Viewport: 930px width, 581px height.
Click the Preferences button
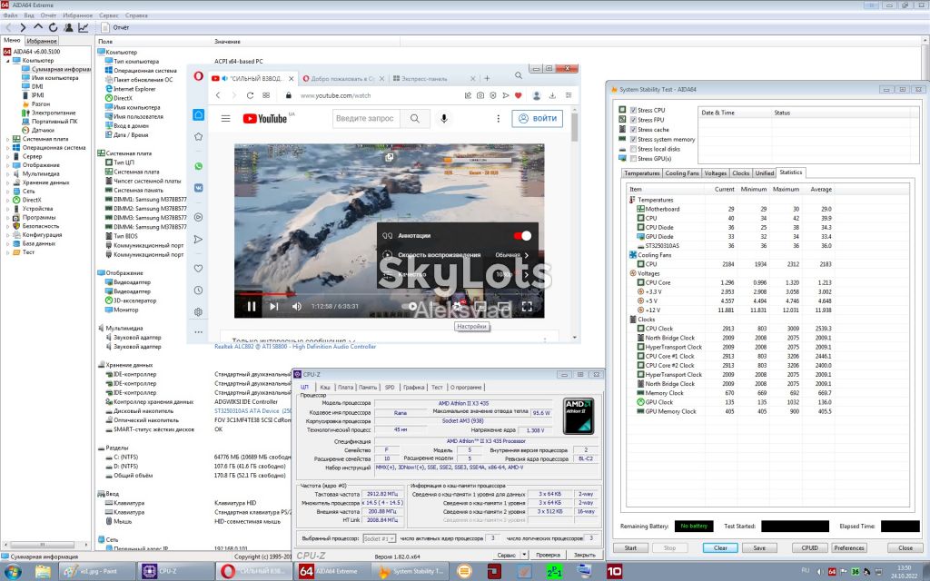(x=849, y=547)
